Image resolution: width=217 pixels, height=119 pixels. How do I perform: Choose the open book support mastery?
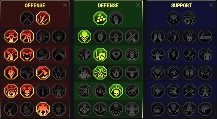[189, 73]
